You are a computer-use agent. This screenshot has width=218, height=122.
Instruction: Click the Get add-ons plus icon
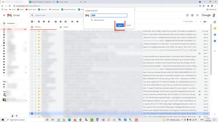pos(215,51)
